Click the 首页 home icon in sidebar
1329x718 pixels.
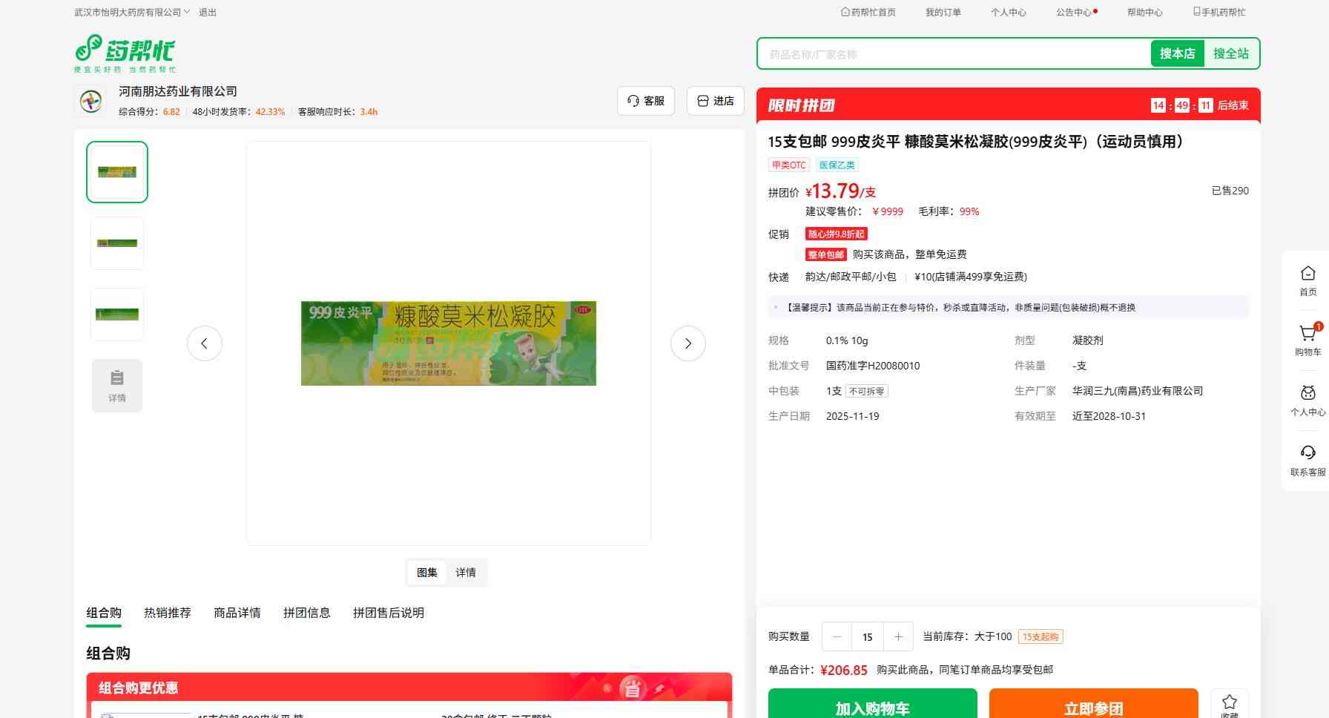(x=1307, y=274)
